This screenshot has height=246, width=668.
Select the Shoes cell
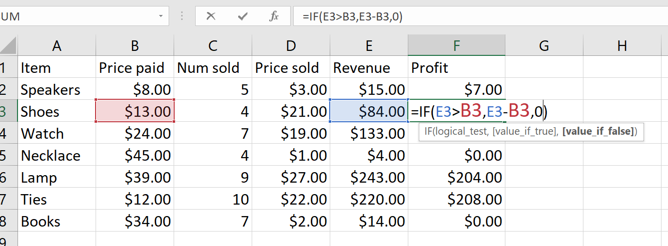[x=57, y=111]
